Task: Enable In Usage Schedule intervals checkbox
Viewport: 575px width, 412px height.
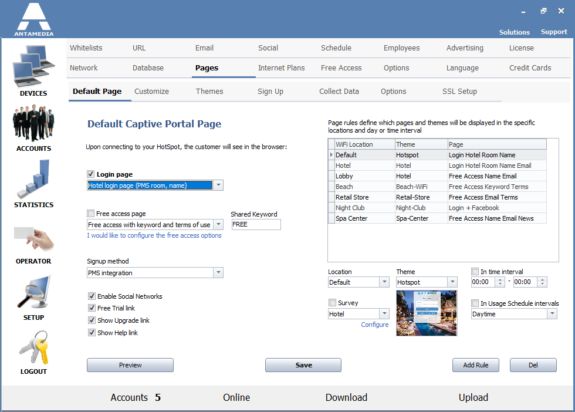Action: 475,303
